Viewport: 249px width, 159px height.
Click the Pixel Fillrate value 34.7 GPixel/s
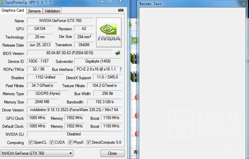[42, 85]
